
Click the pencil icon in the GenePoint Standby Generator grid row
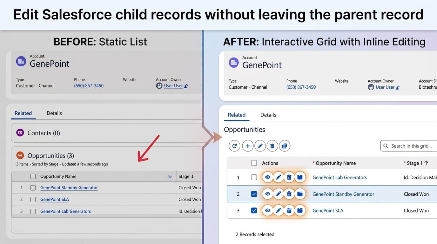pyautogui.click(x=279, y=194)
